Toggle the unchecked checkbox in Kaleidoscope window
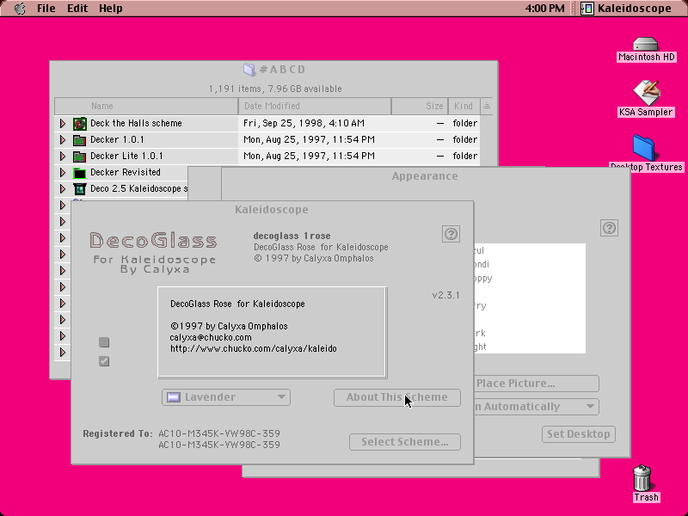This screenshot has height=516, width=688. [104, 341]
